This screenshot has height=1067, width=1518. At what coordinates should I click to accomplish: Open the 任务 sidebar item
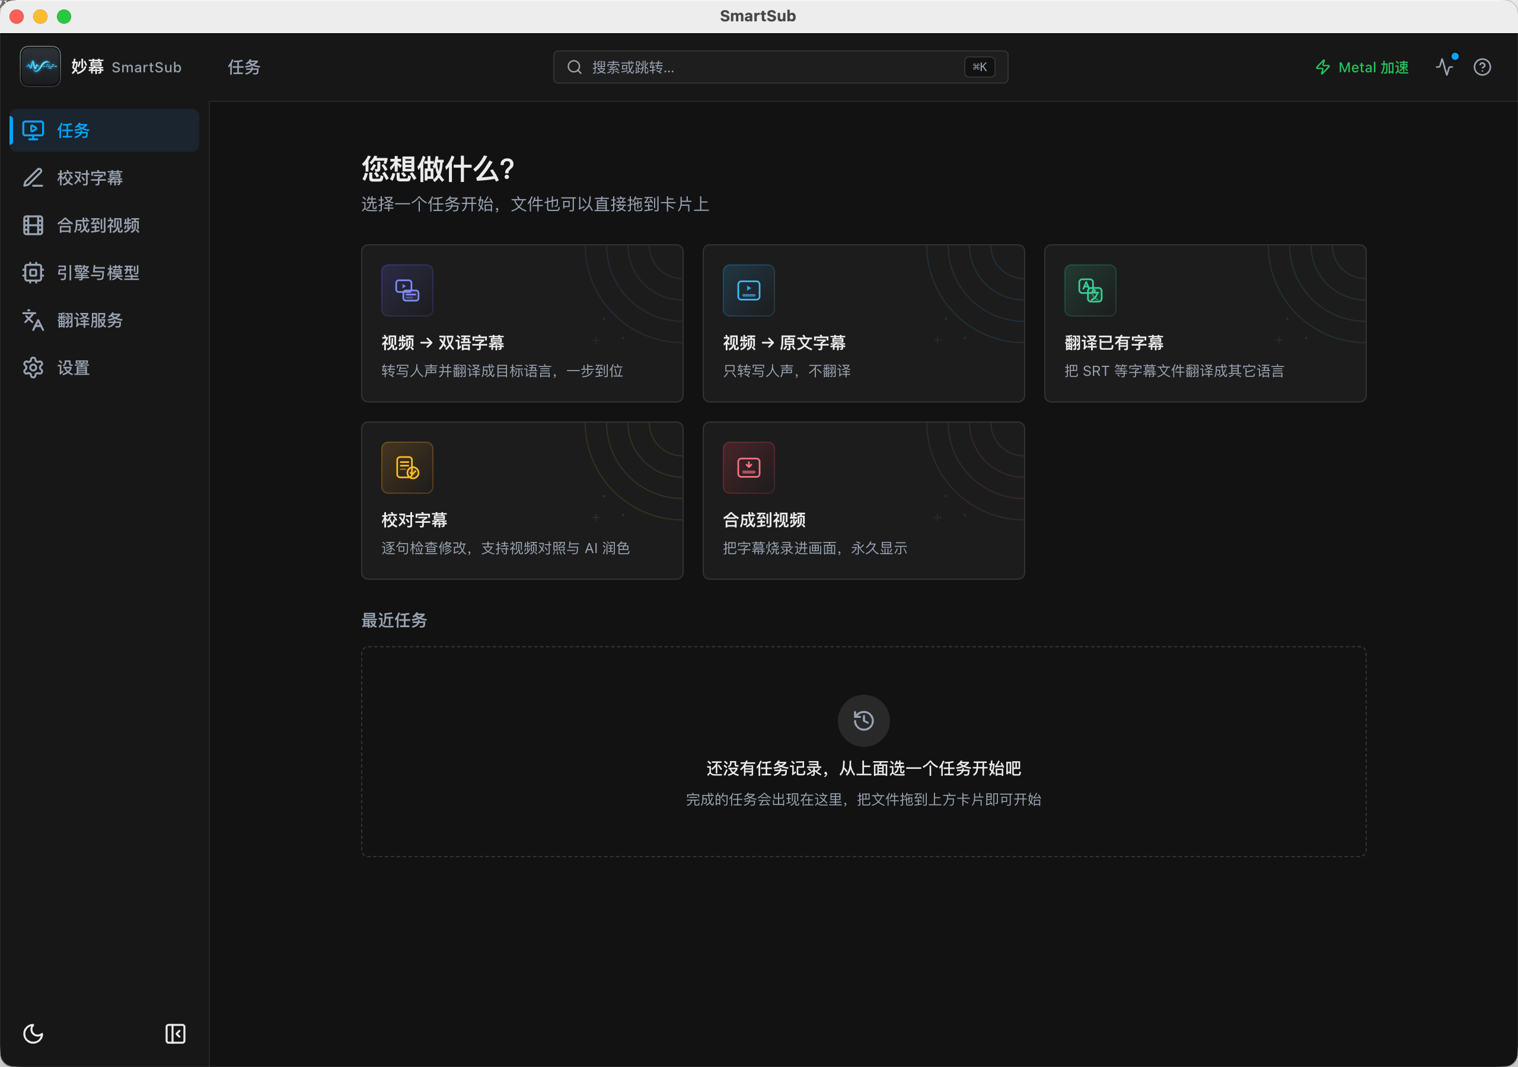pos(104,130)
